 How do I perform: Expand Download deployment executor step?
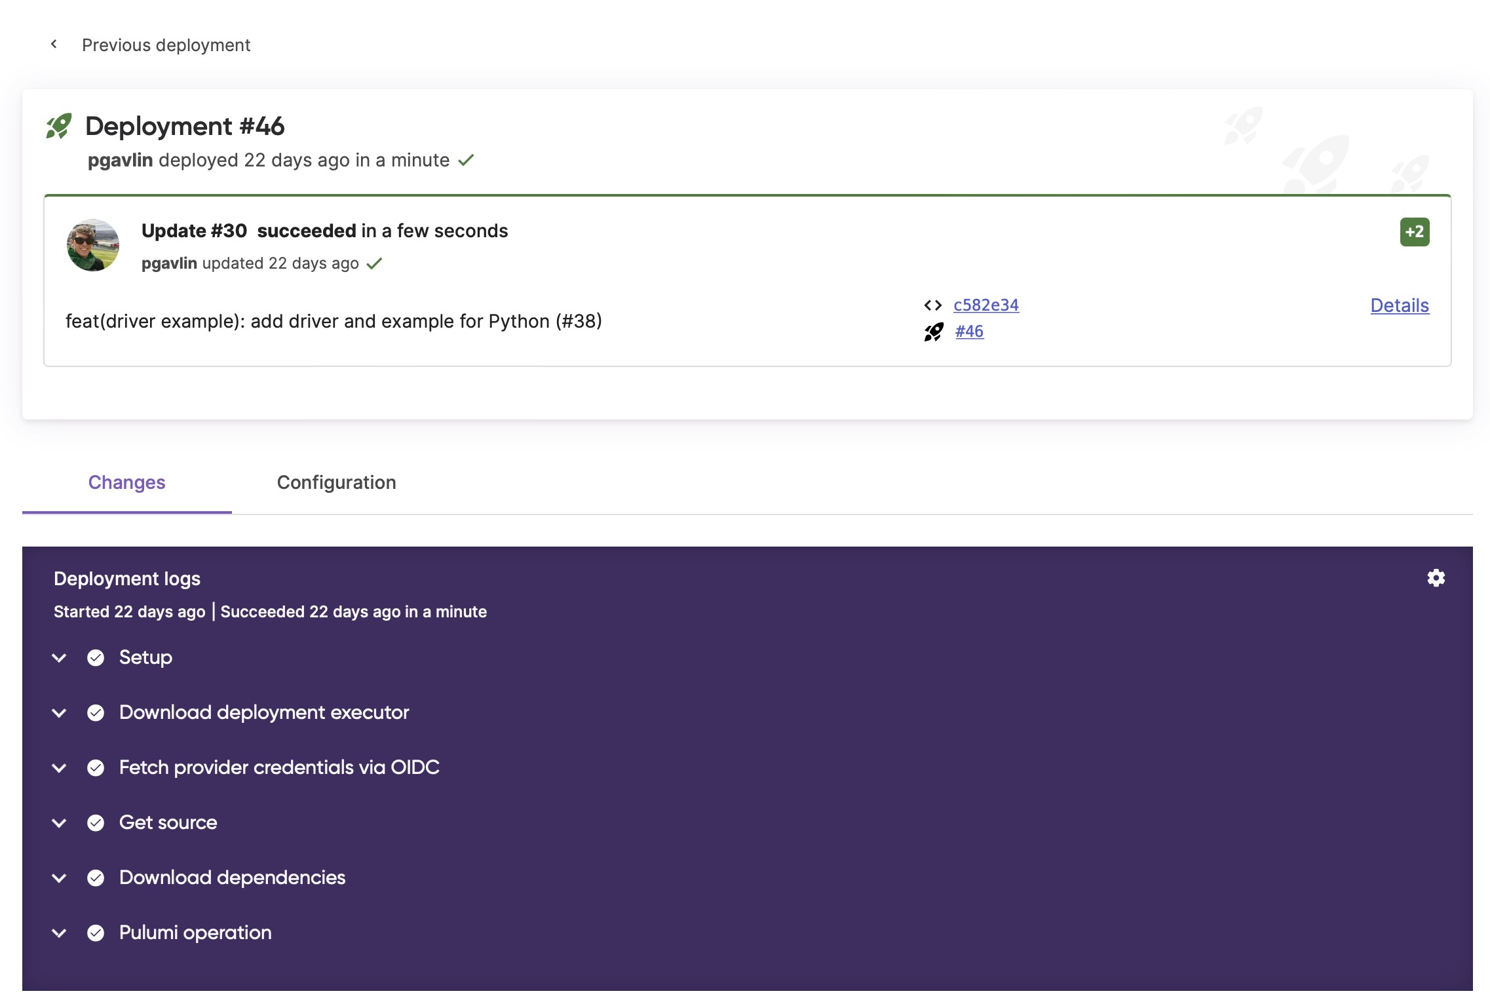coord(60,713)
